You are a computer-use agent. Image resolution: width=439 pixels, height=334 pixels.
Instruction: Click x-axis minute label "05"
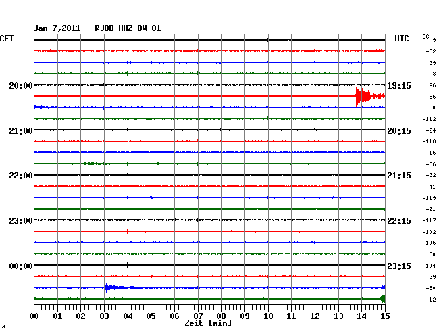click(151, 316)
